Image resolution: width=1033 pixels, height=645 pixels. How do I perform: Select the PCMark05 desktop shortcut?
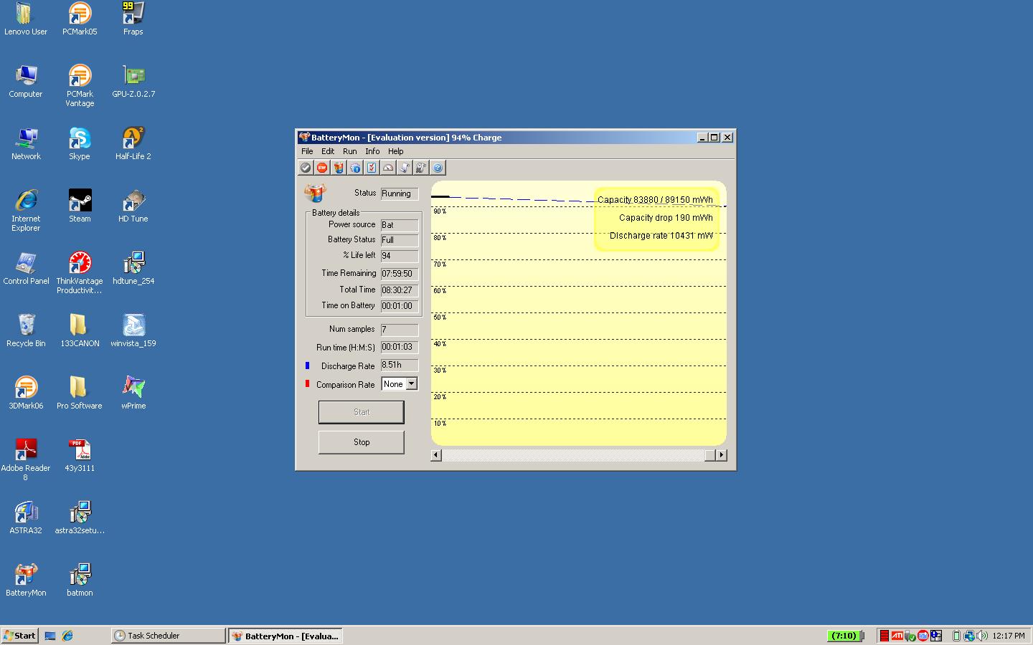click(x=80, y=19)
